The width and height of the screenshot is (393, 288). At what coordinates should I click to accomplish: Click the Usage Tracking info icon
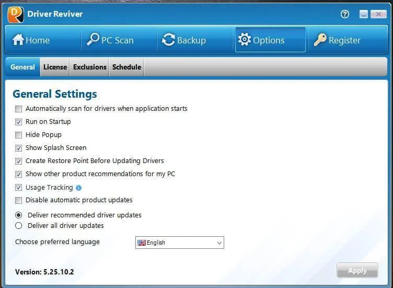(78, 188)
